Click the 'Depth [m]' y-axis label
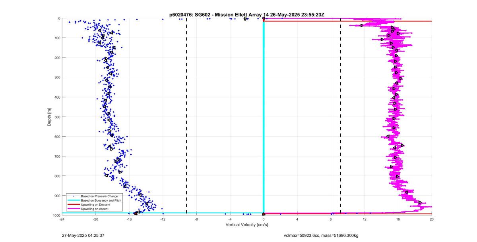The image size is (477, 242). (x=49, y=117)
